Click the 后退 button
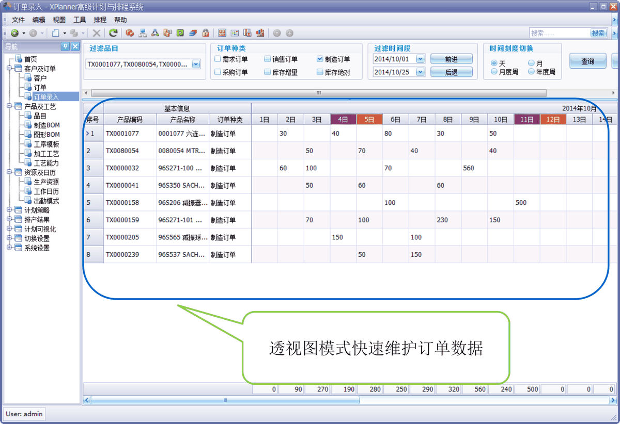This screenshot has height=424, width=620. 452,72
